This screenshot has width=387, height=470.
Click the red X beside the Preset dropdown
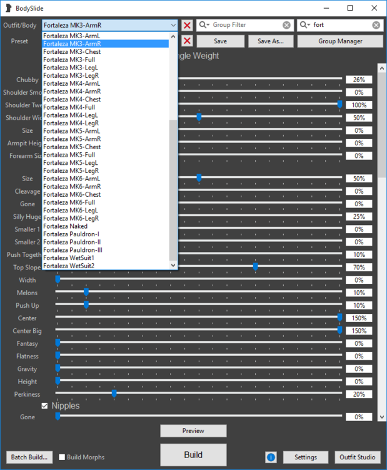pos(187,41)
